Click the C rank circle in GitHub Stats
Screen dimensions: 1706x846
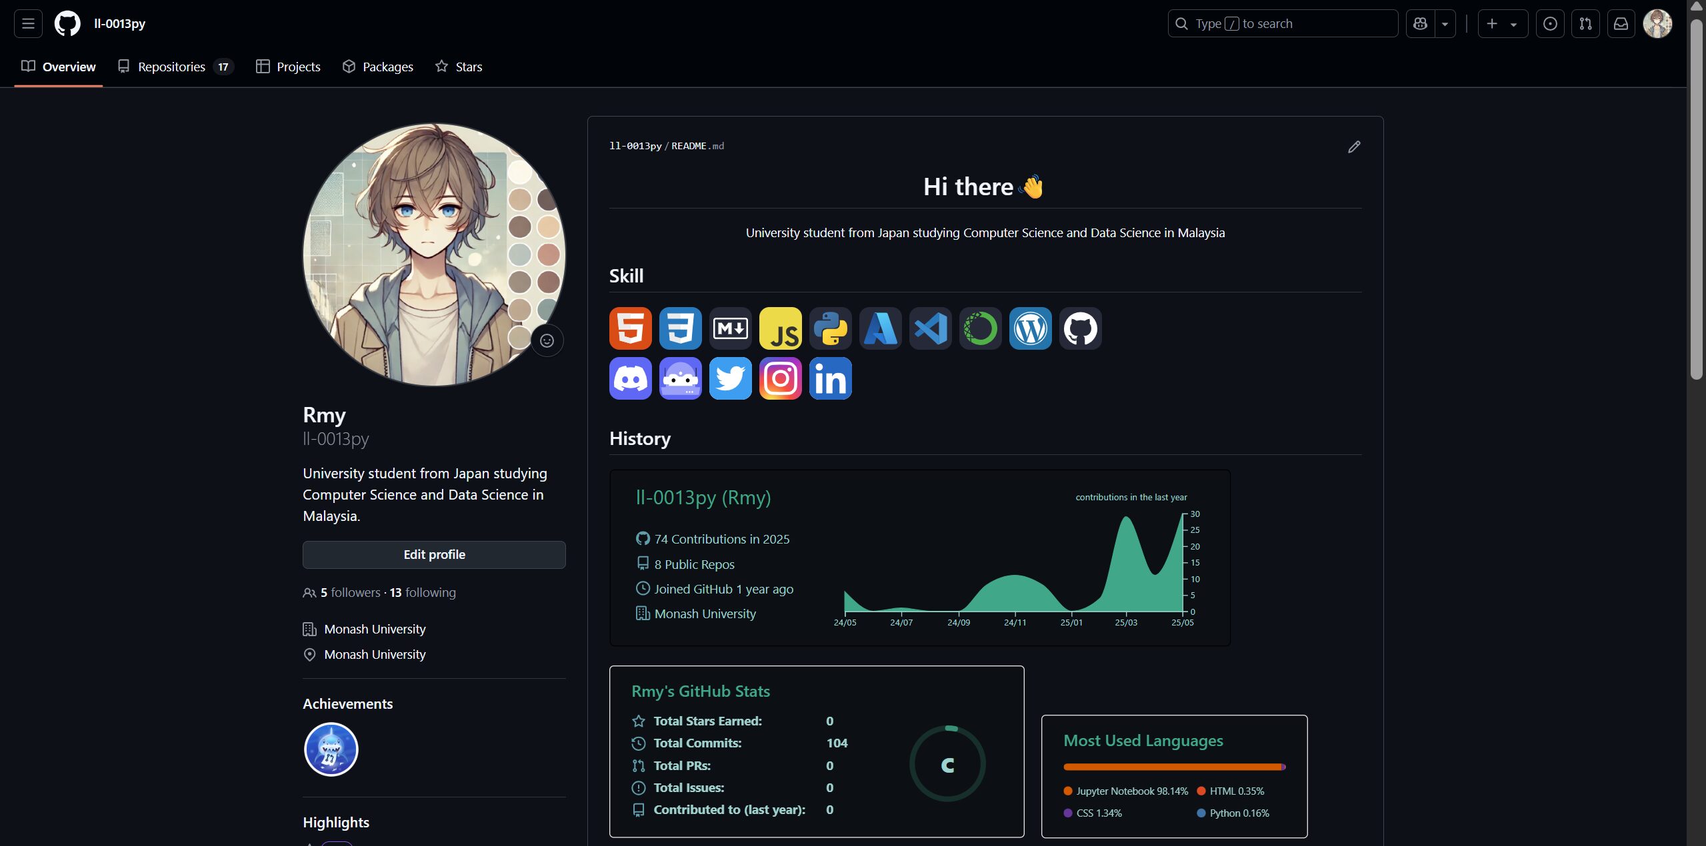click(947, 764)
